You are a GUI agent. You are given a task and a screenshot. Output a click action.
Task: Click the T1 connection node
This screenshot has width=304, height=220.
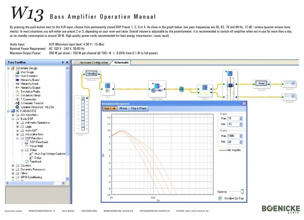[181, 89]
